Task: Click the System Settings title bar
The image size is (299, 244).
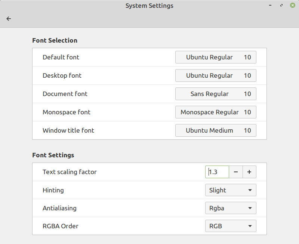Action: point(149,6)
